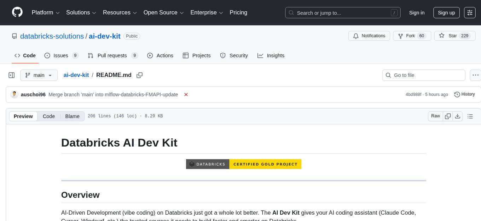Open the failed commit checks details
481x221 pixels.
coord(186,94)
